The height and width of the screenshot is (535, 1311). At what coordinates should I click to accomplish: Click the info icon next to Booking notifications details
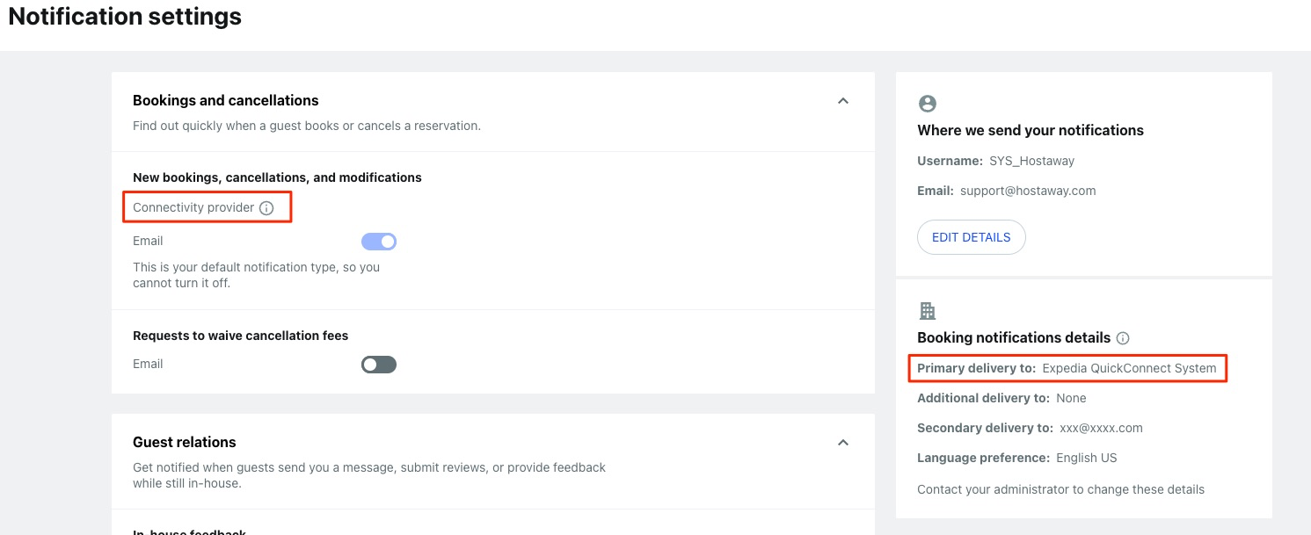coord(1123,338)
